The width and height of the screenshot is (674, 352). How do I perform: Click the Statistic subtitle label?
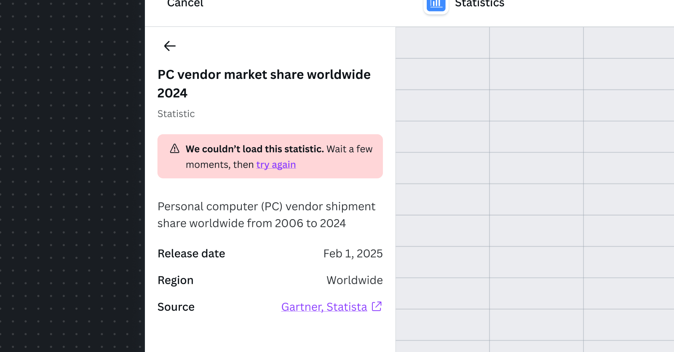tap(176, 114)
